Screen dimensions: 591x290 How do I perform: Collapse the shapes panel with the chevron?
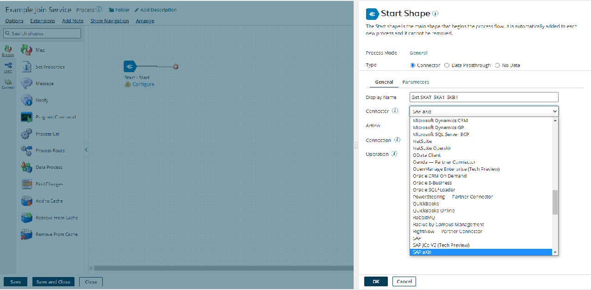click(86, 150)
